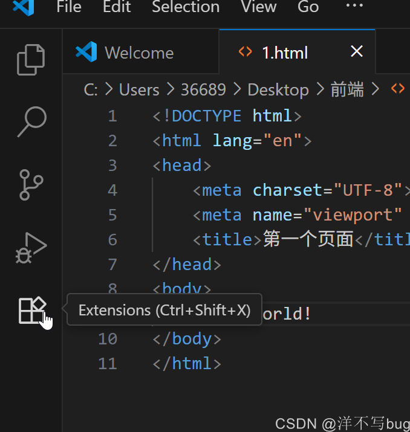Click the 前端 breadcrumb folder

347,89
